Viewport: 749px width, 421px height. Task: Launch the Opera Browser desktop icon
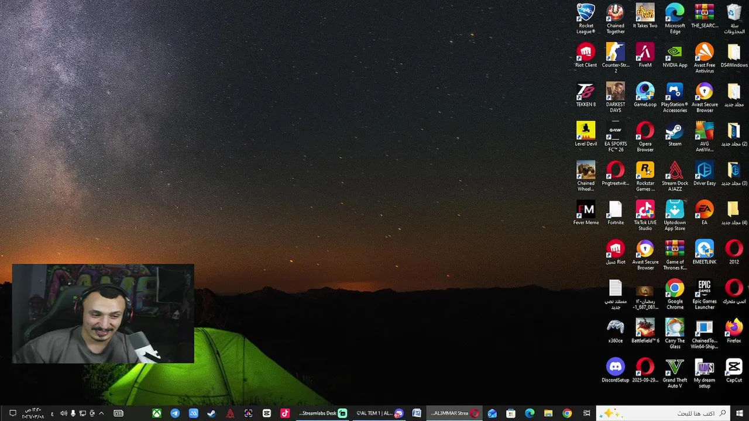pyautogui.click(x=645, y=136)
